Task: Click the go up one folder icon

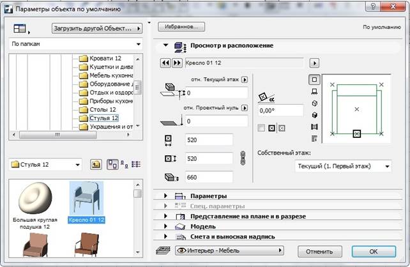Action: (95, 165)
